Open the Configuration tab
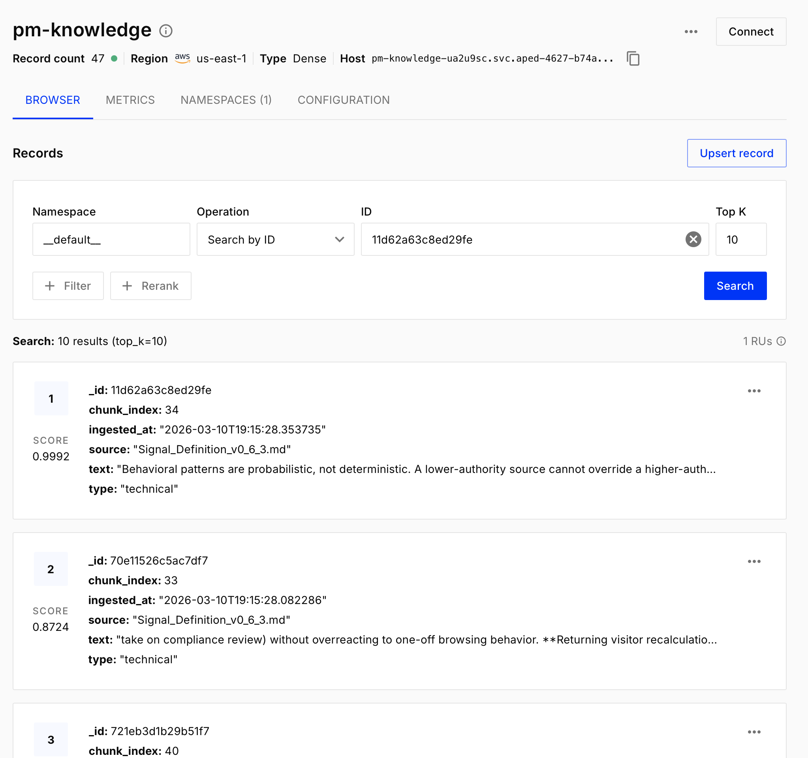The image size is (808, 758). [344, 100]
